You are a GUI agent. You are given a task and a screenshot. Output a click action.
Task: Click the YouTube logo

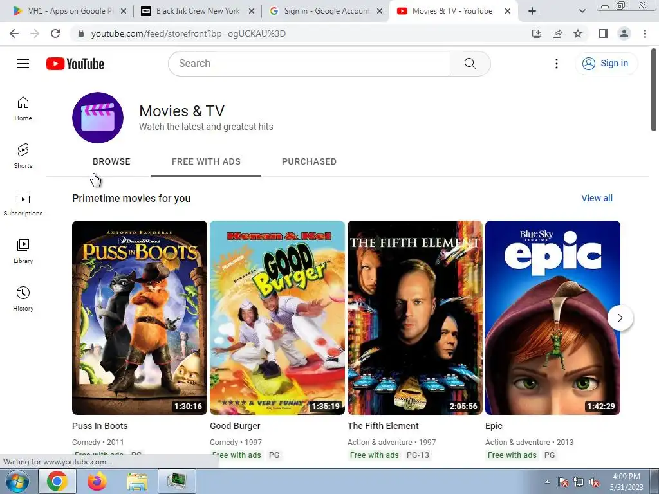click(x=75, y=64)
